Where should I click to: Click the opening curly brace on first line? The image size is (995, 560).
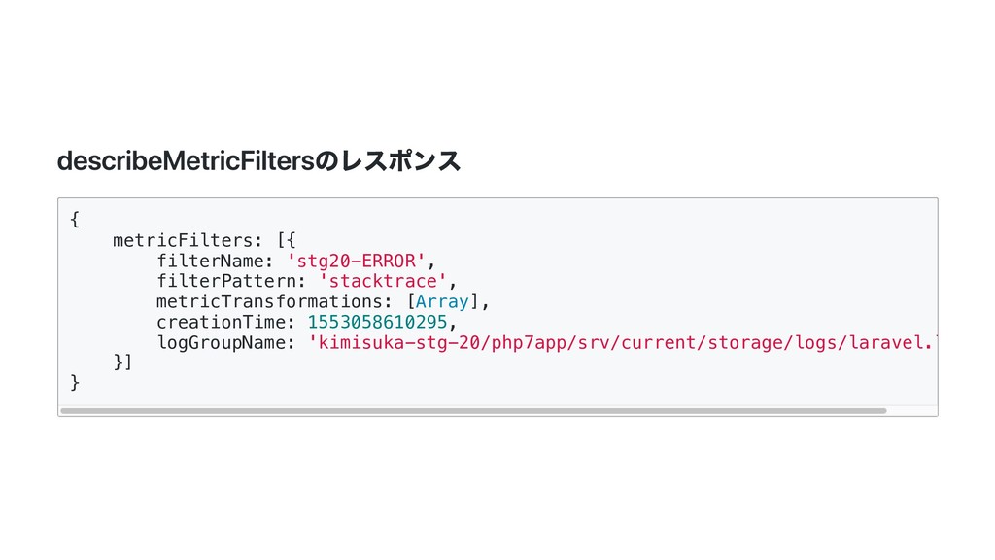click(x=75, y=220)
